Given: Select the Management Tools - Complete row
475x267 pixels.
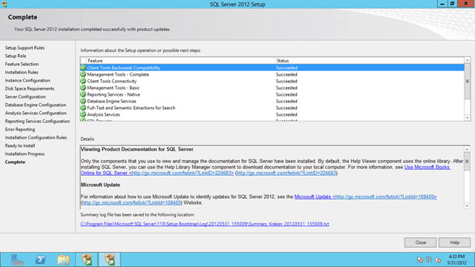Looking at the screenshot, I should pyautogui.click(x=272, y=74).
